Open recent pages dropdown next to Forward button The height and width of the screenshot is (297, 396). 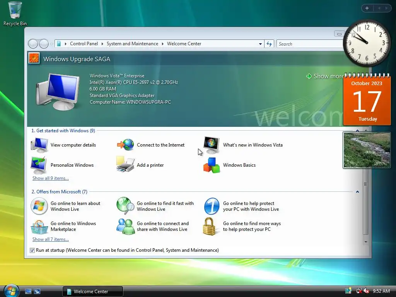[x=51, y=44]
